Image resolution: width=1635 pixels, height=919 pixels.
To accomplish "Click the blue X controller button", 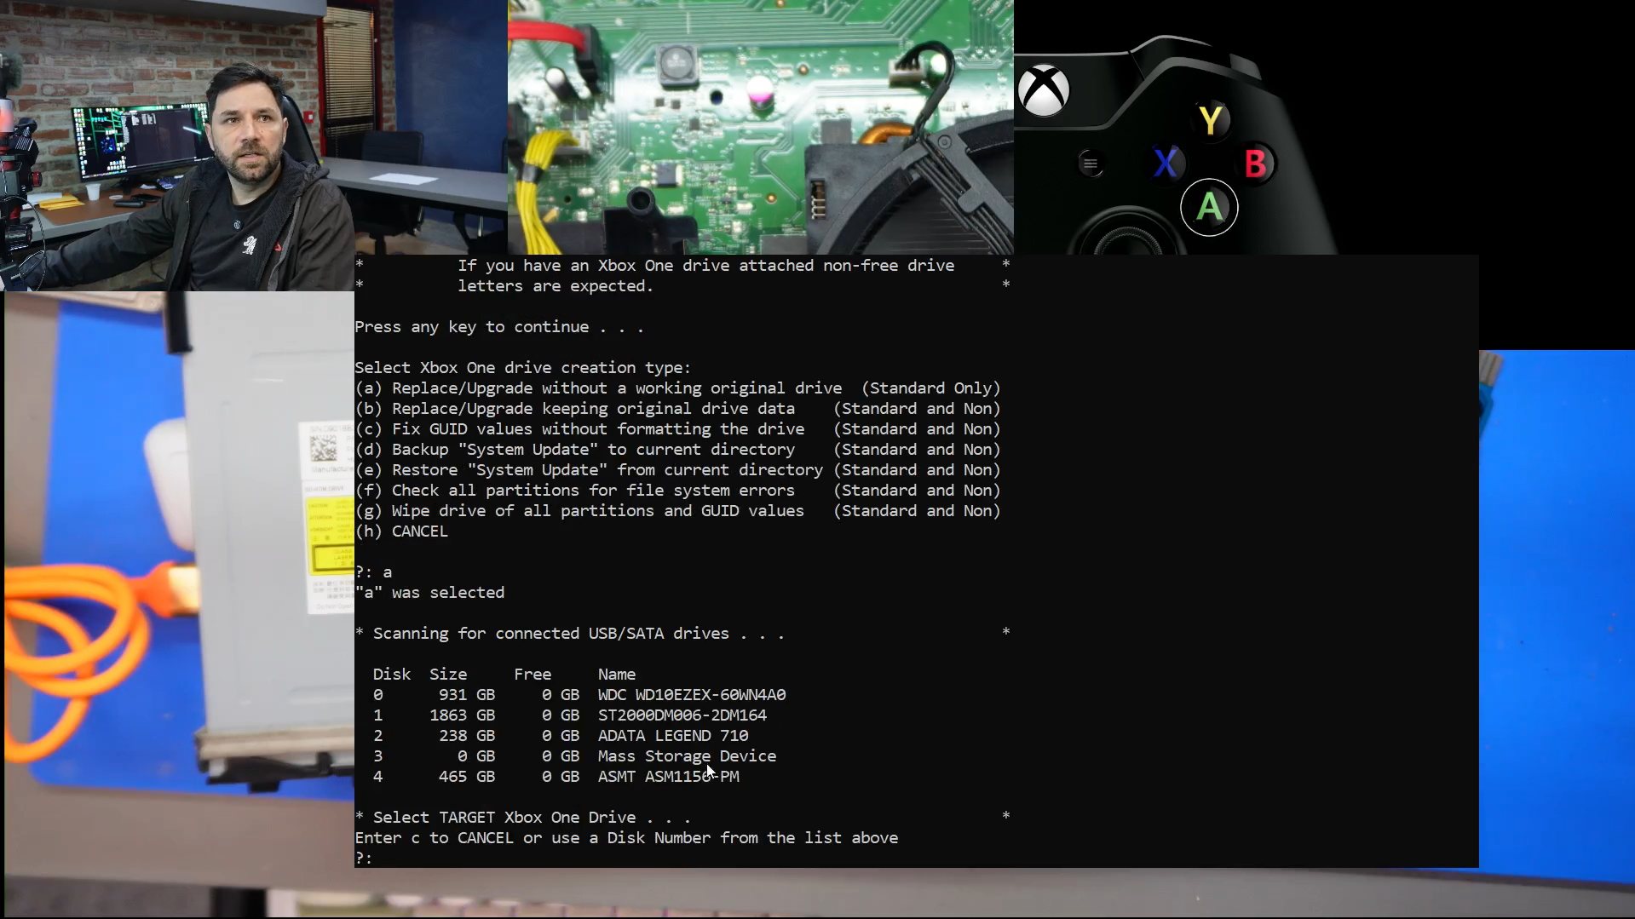I will (x=1166, y=162).
